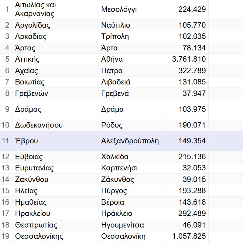Select the Αττικής prefecture cell
This screenshot has height=243, width=243.
click(55, 59)
